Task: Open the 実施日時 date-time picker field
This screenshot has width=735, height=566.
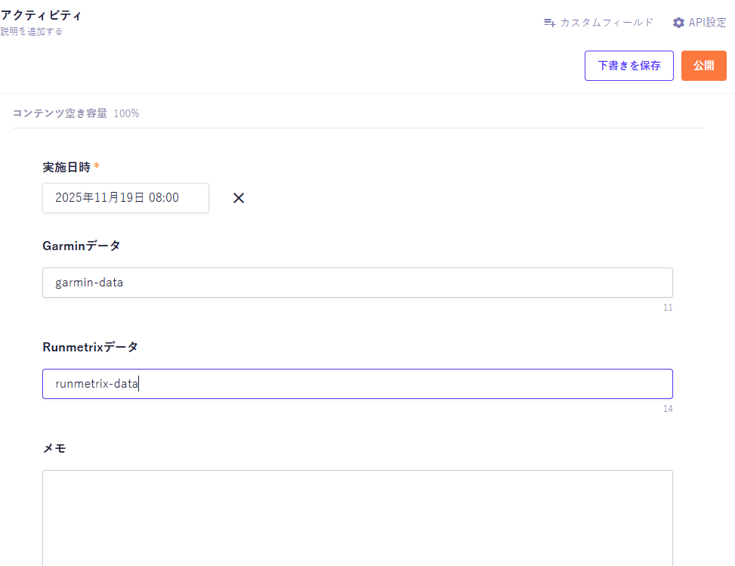Action: point(125,198)
